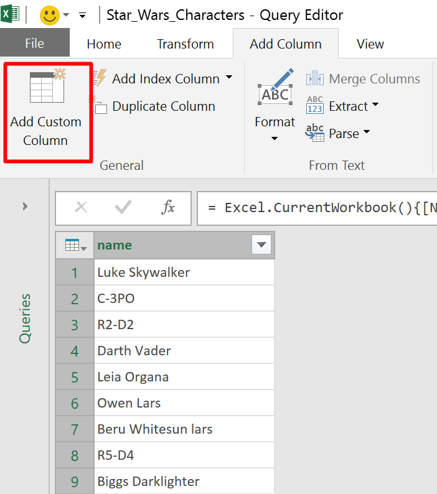Image resolution: width=437 pixels, height=494 pixels.
Task: Click the Merge Columns icon
Action: [314, 78]
